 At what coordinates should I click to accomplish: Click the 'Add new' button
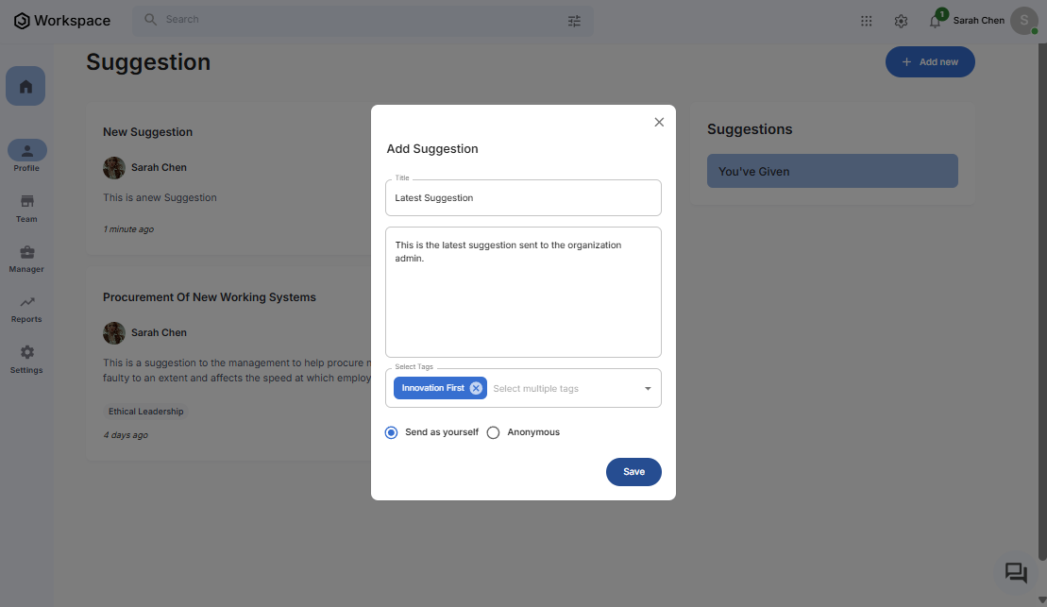pos(929,62)
